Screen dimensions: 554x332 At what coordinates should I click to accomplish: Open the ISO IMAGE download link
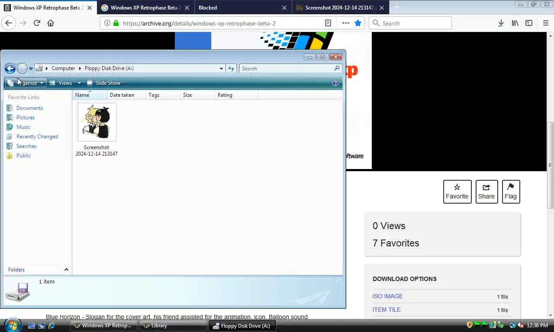[x=387, y=296]
